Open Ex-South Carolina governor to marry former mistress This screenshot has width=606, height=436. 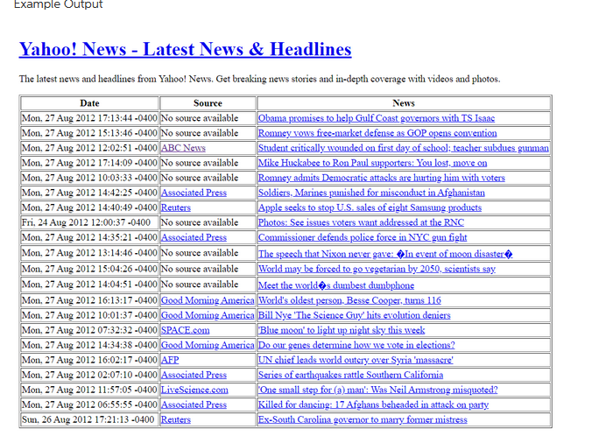point(363,419)
